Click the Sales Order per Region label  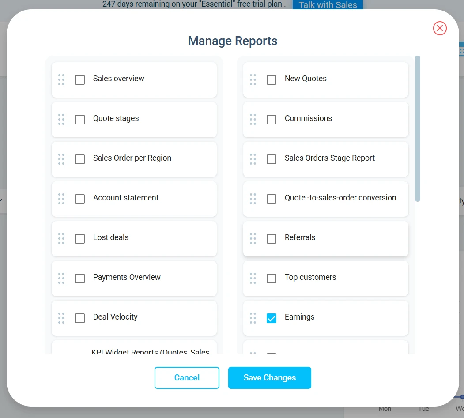132,158
